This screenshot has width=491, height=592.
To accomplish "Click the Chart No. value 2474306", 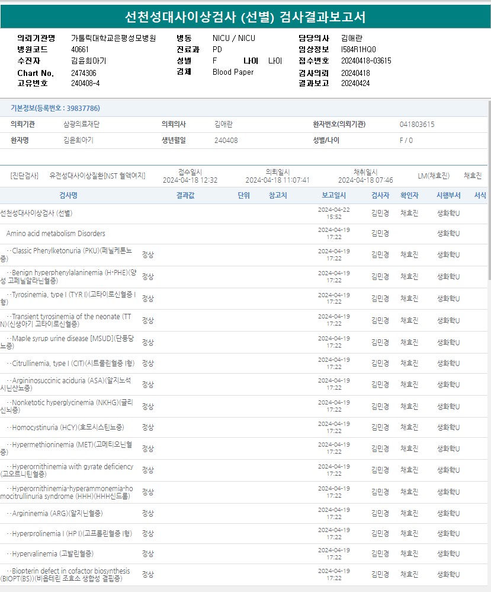I will click(x=84, y=73).
